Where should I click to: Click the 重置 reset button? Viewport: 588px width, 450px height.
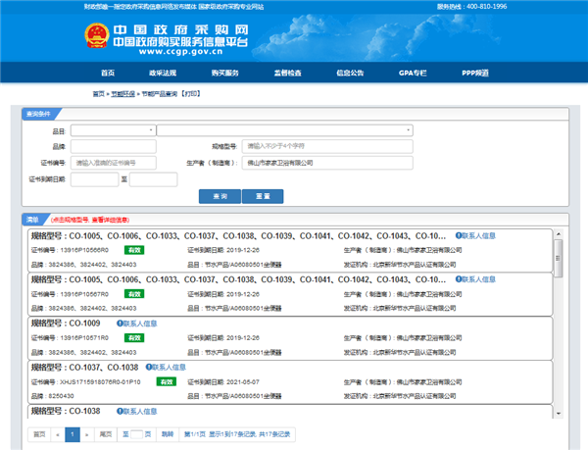[263, 196]
